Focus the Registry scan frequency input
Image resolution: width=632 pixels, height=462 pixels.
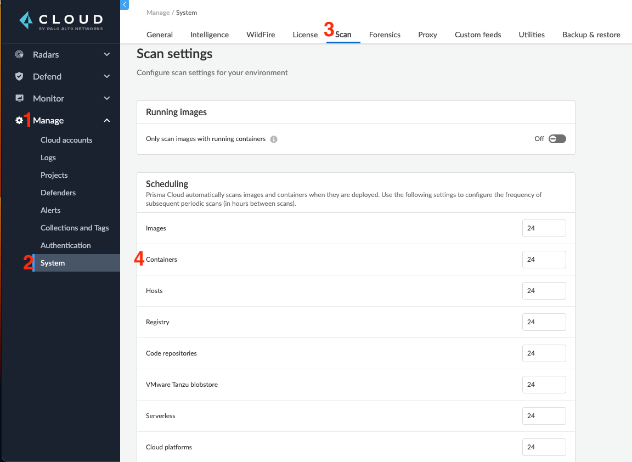[544, 322]
